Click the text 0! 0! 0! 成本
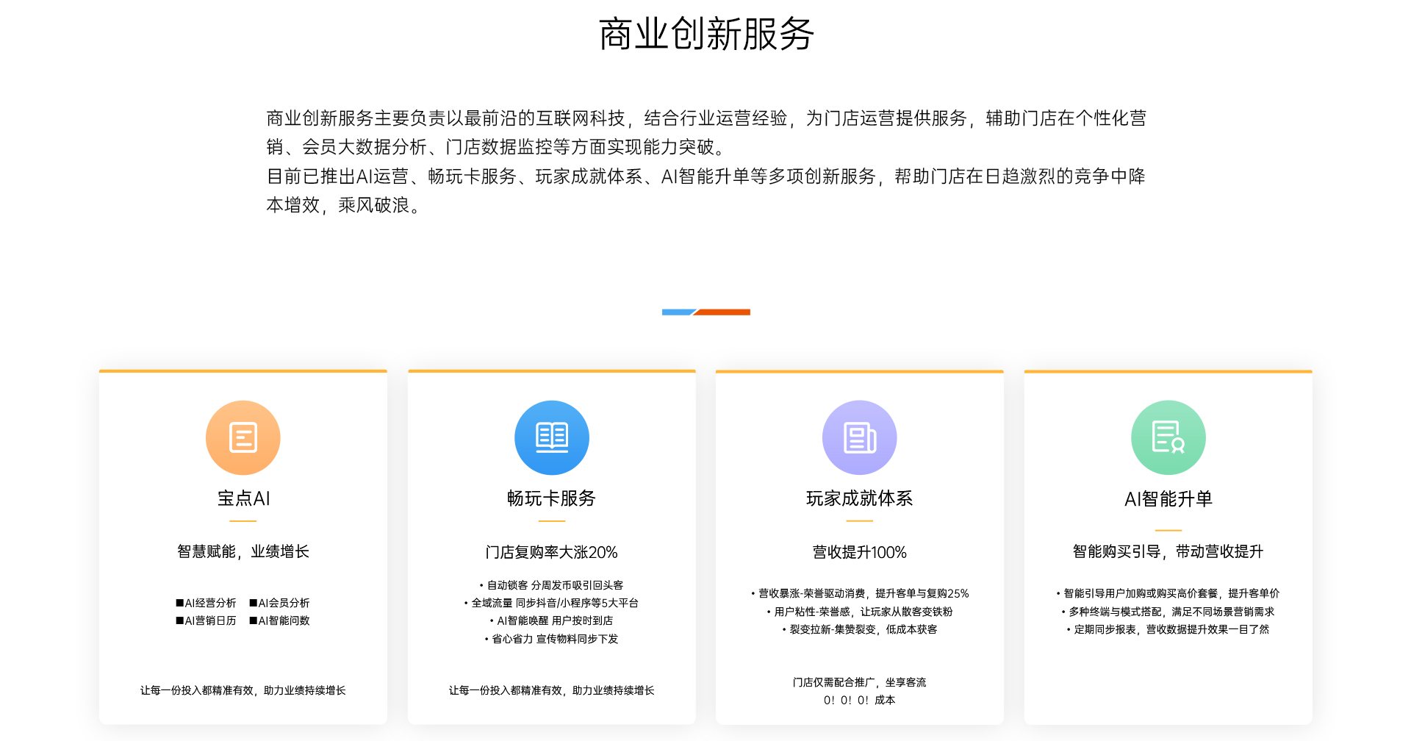 859,700
